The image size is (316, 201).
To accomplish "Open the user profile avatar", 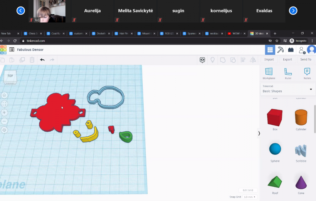I will pyautogui.click(x=311, y=50).
